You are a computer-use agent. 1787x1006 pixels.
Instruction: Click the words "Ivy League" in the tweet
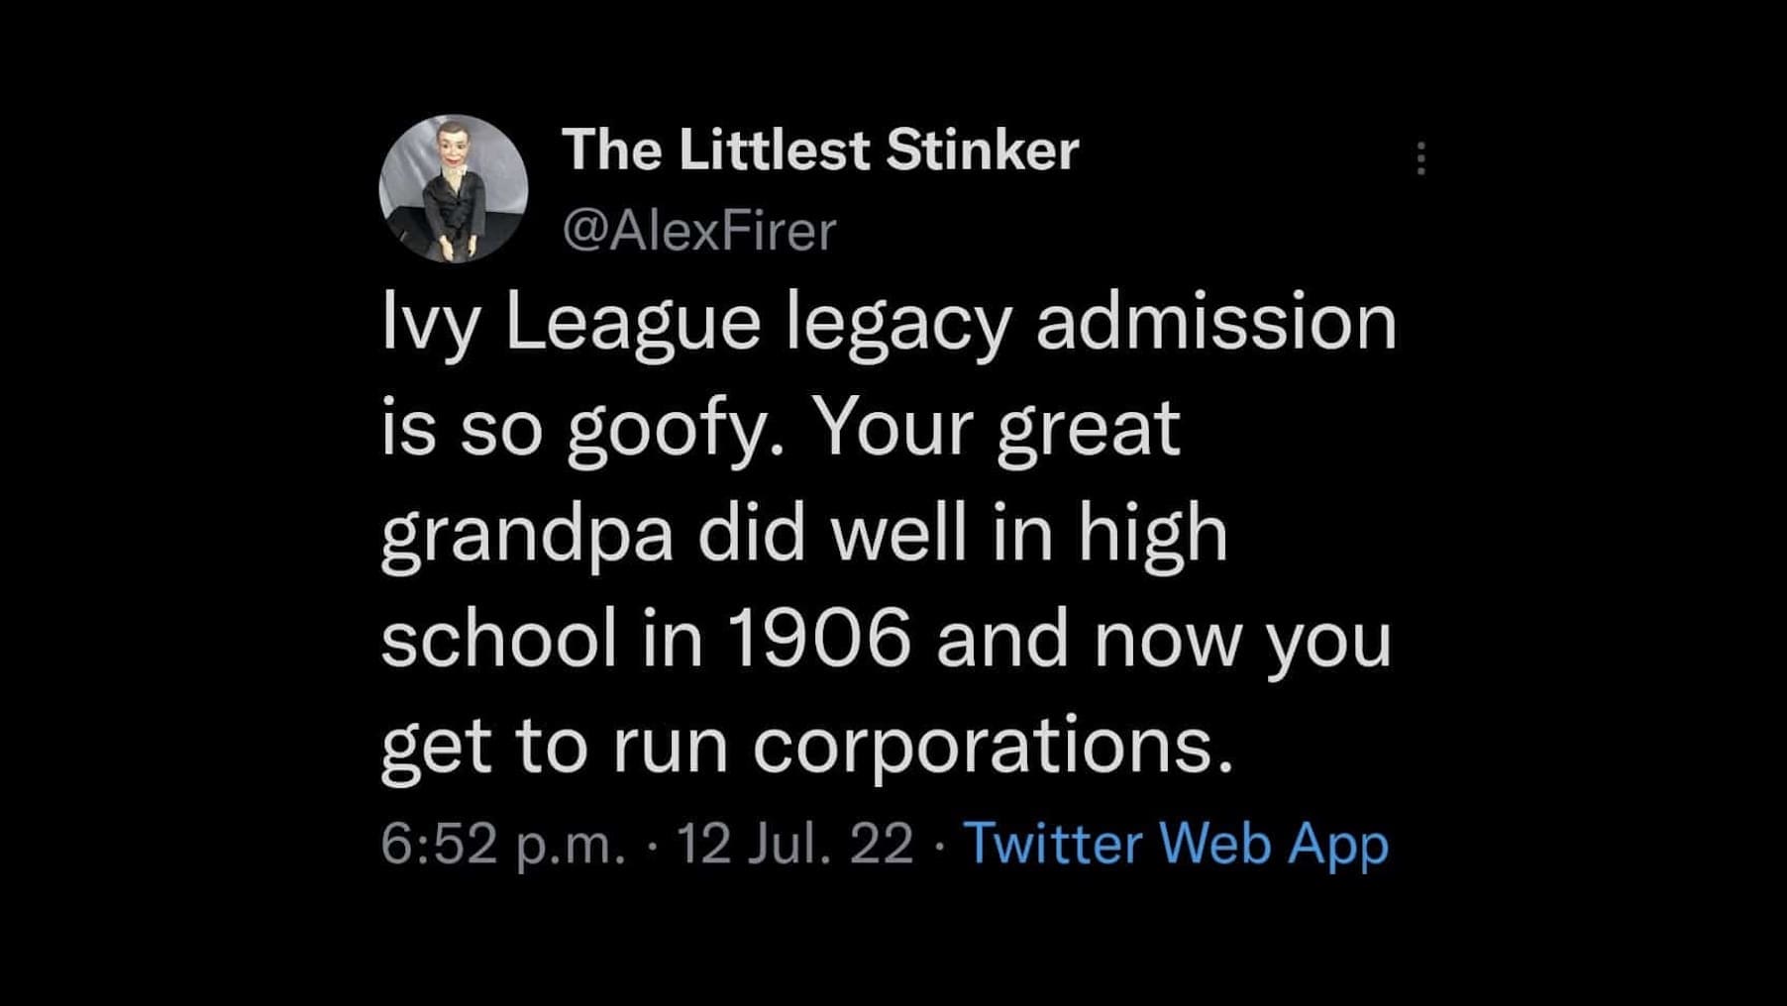pyautogui.click(x=571, y=324)
